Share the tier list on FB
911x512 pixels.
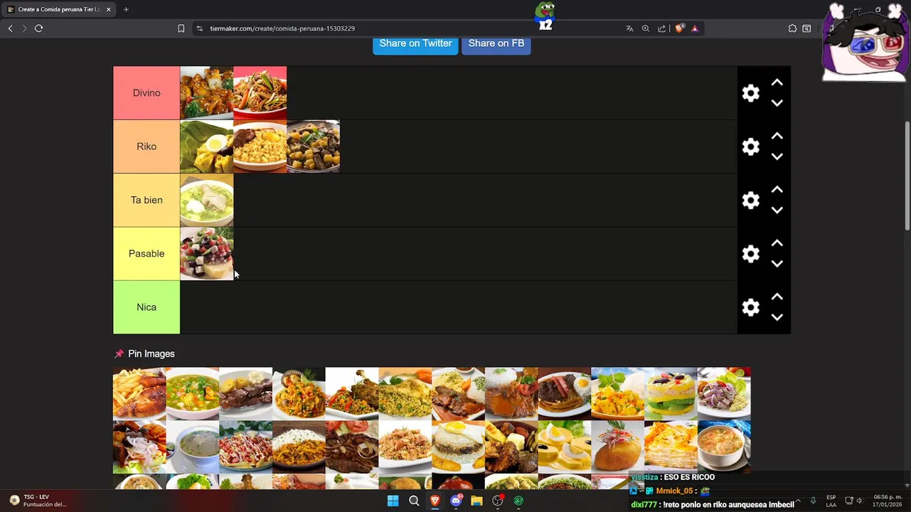point(496,43)
